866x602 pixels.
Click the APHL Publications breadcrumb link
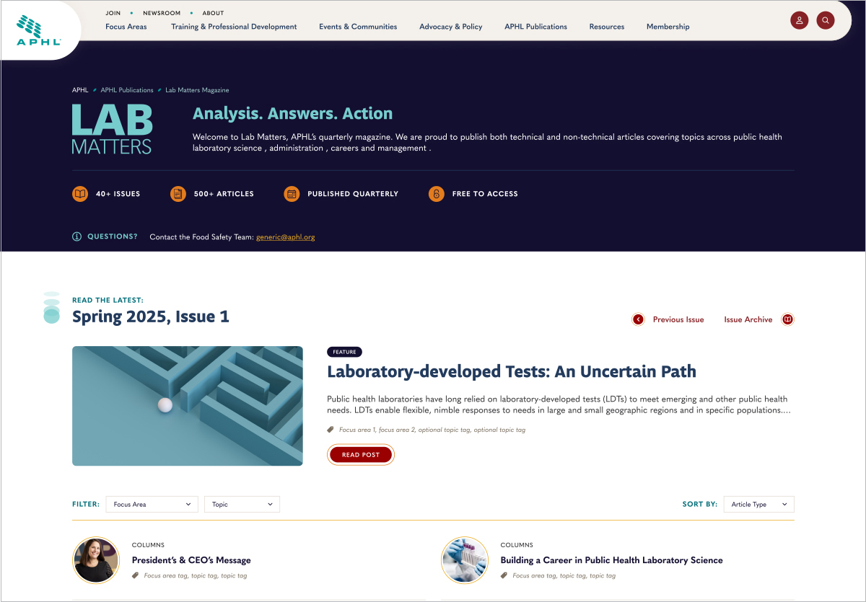pos(127,90)
